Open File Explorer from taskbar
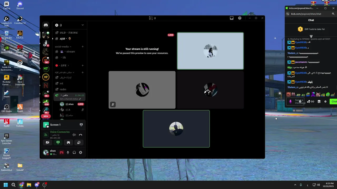The width and height of the screenshot is (337, 189). click(29, 185)
